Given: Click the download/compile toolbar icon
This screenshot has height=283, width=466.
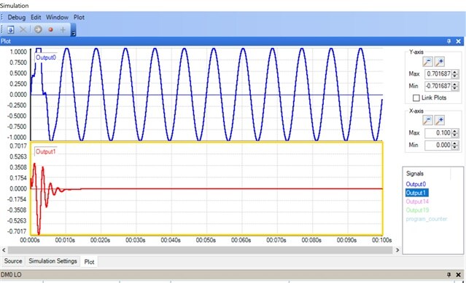Looking at the screenshot, I should coord(11,30).
